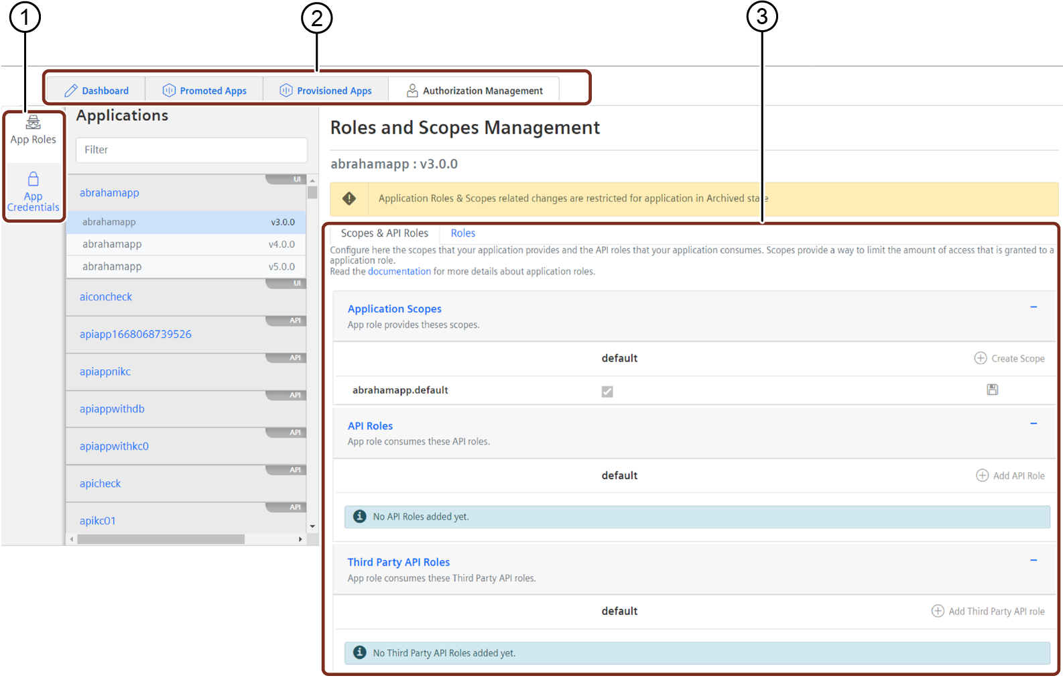Open the apiapp1668068739526 application

[186, 334]
